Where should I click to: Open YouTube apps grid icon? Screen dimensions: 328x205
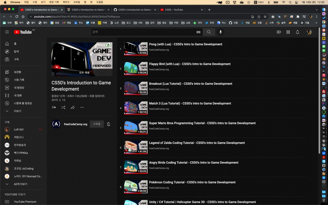pos(288,32)
